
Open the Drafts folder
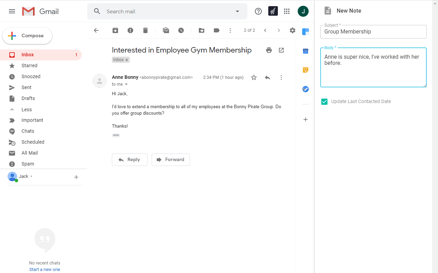coord(41,98)
